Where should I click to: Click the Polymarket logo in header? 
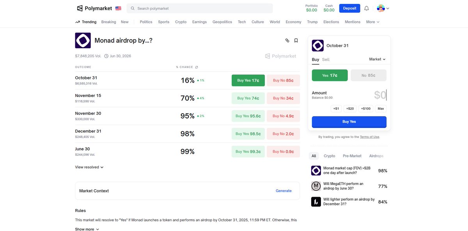coord(94,8)
